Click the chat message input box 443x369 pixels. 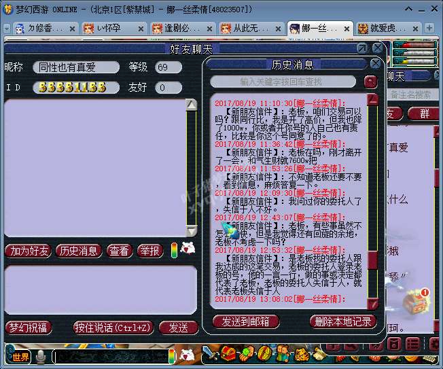(x=101, y=290)
